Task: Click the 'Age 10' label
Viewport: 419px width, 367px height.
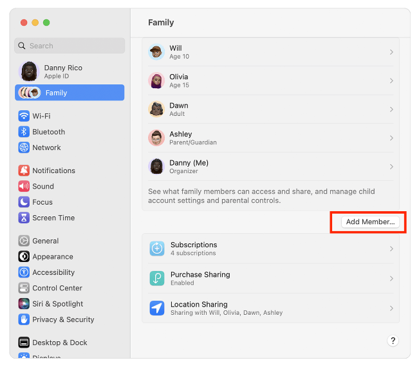Action: point(180,57)
